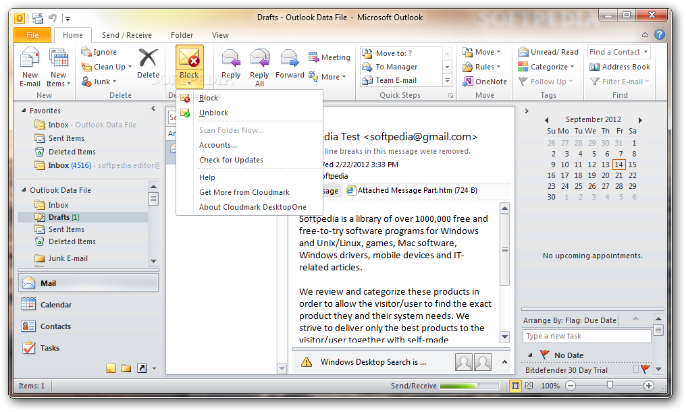Viewport: 686px width, 412px height.
Task: Open the Attached Message Part.htm attachment
Action: [x=411, y=190]
